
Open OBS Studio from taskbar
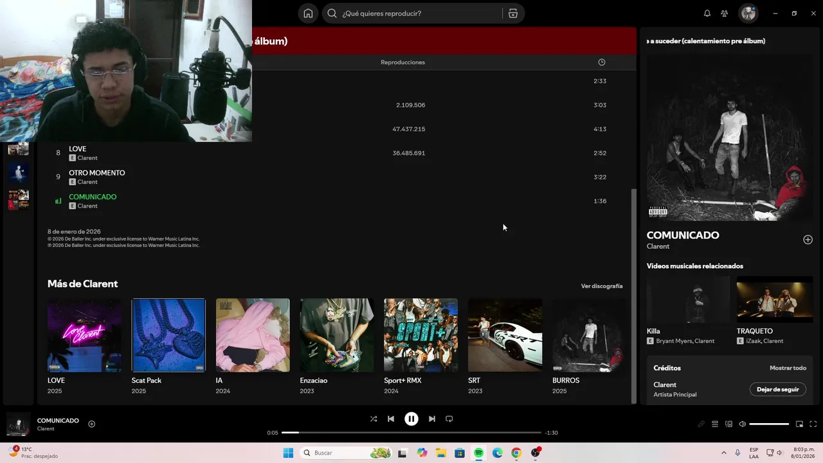pyautogui.click(x=536, y=453)
